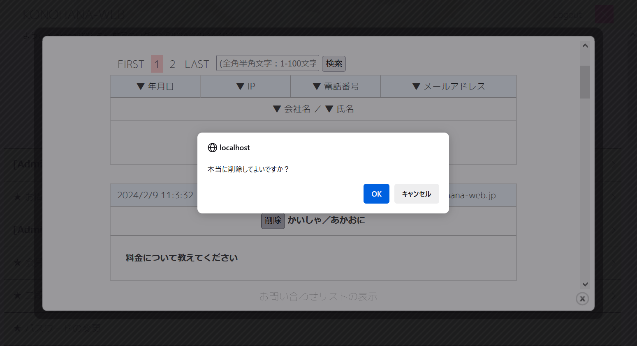Jump to the LAST page
The image size is (637, 346).
tap(197, 64)
